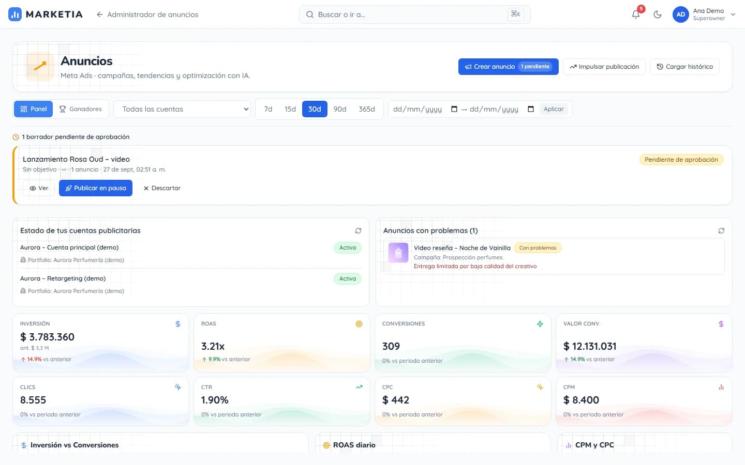Open ROAS diario chart header
The height and width of the screenshot is (465, 745).
(354, 445)
